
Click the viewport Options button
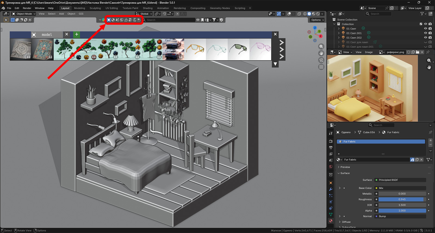pyautogui.click(x=317, y=20)
